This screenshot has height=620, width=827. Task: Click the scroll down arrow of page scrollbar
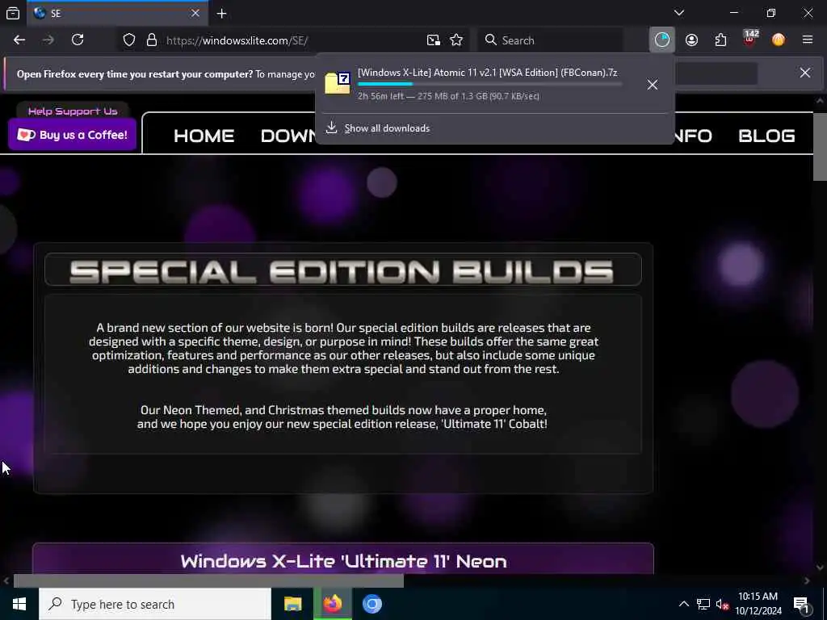[820, 568]
